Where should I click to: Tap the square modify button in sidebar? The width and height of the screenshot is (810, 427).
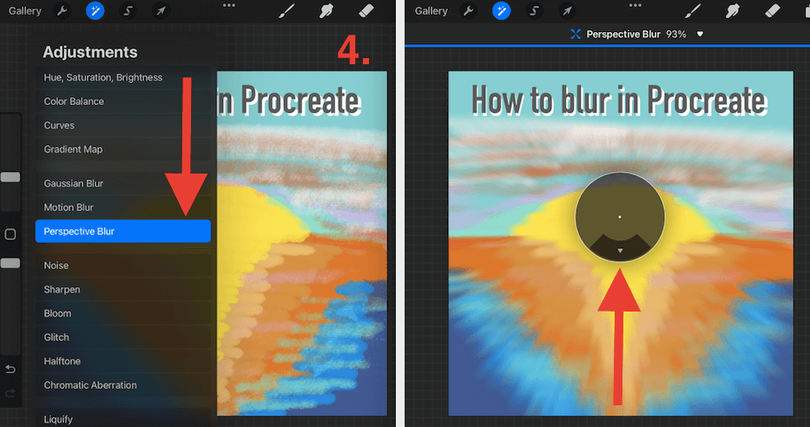click(10, 234)
